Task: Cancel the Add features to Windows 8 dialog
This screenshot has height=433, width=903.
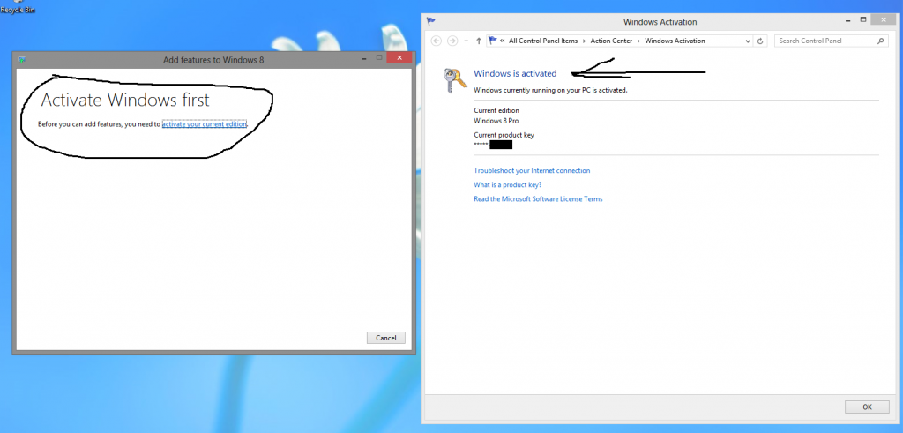Action: coord(386,338)
